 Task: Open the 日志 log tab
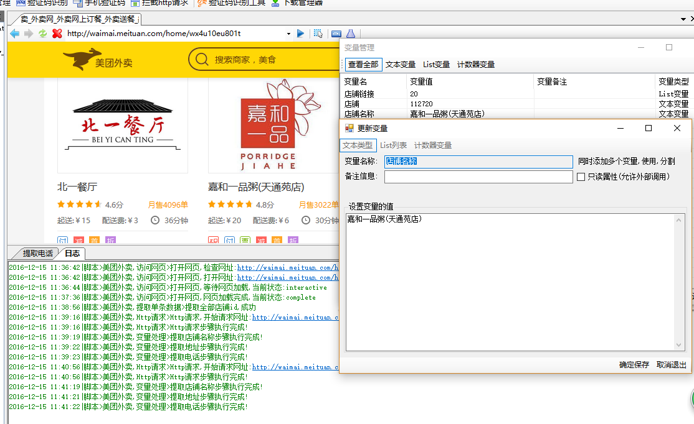point(73,253)
